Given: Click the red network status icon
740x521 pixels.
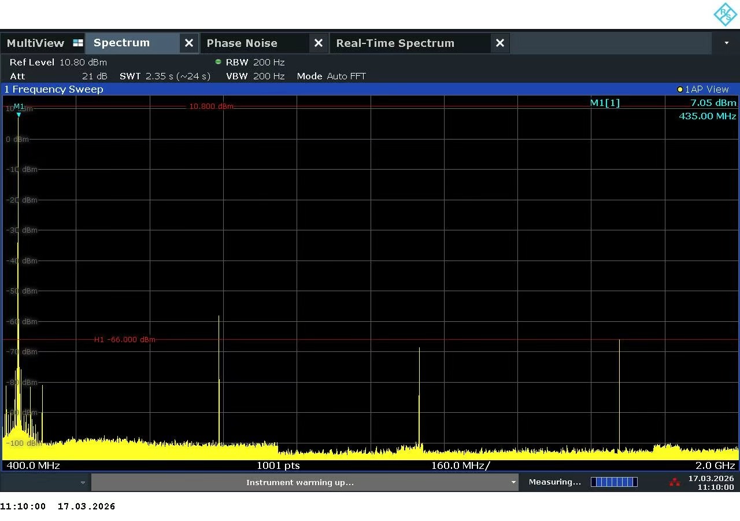Looking at the screenshot, I should tap(674, 482).
